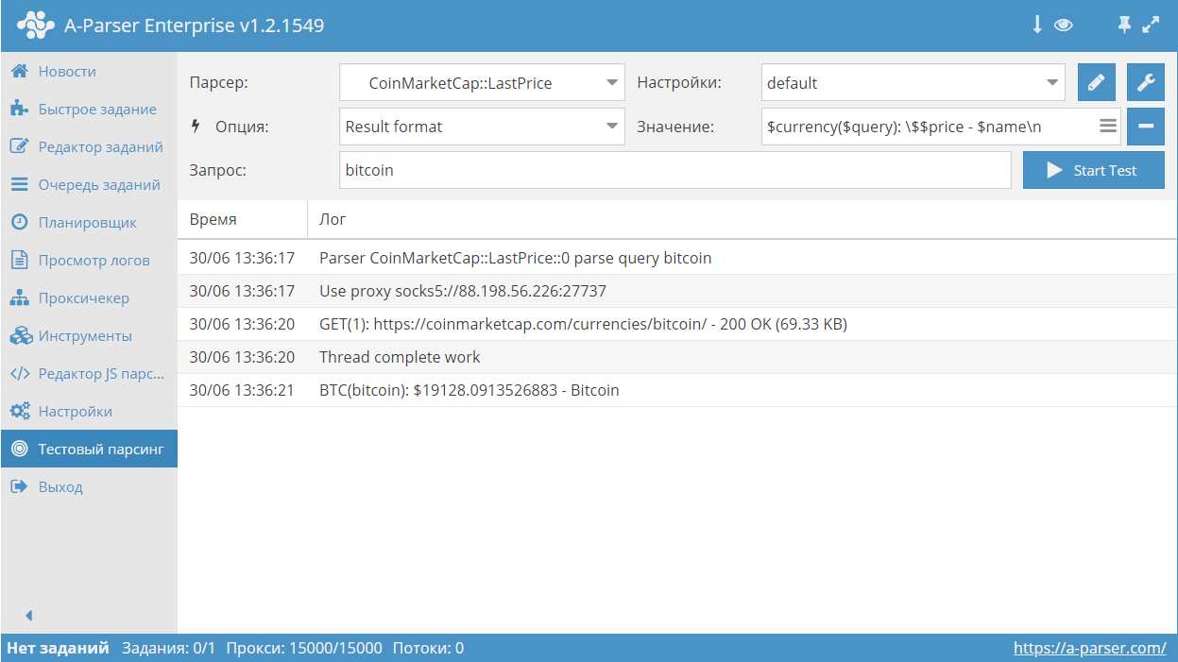Choose Выход in the sidebar
The width and height of the screenshot is (1178, 662).
[x=89, y=486]
